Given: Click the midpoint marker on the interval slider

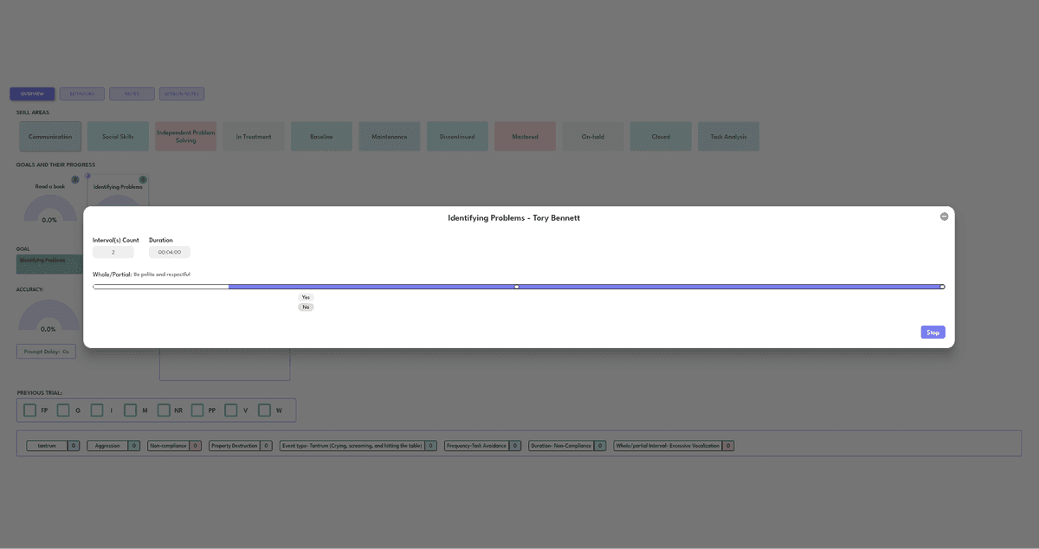Looking at the screenshot, I should coord(516,286).
